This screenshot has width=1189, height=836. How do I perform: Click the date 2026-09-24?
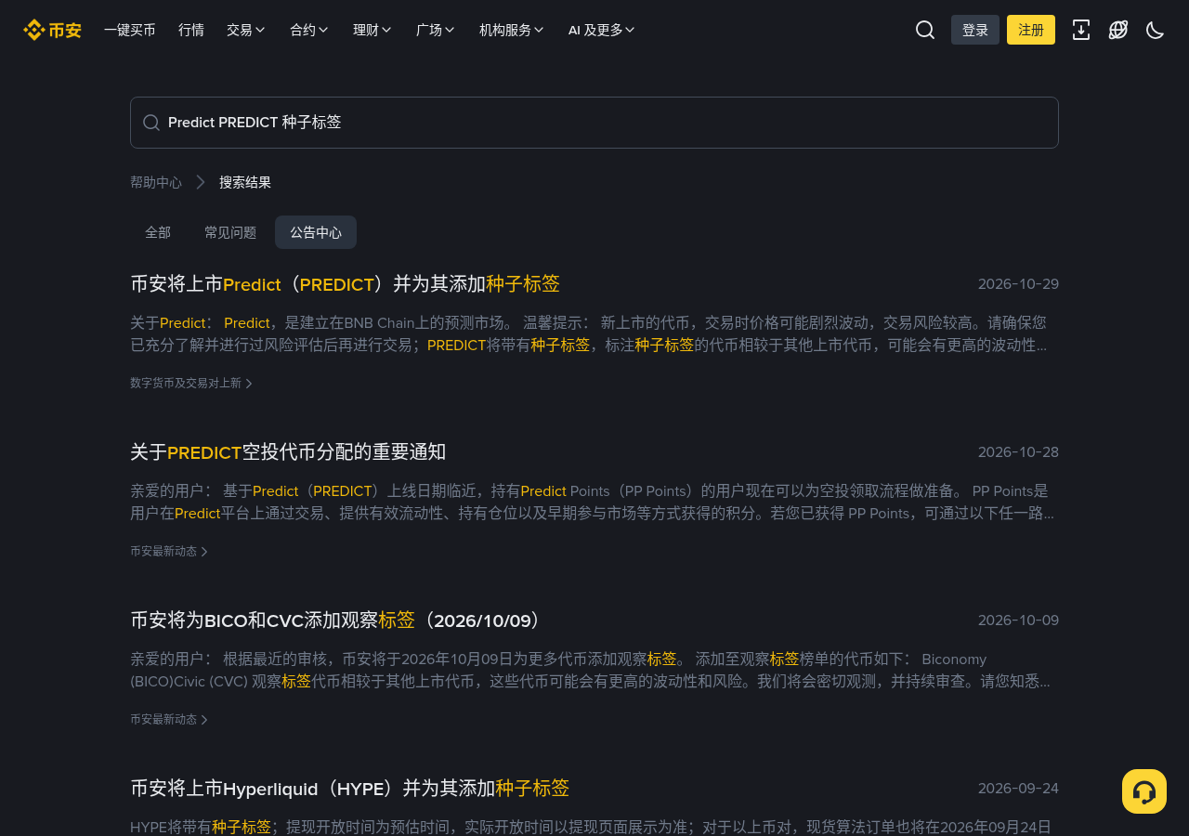1018,789
